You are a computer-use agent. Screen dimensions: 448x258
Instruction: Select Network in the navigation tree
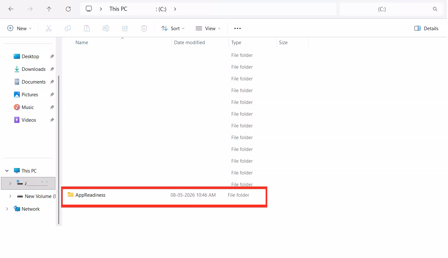tap(31, 209)
